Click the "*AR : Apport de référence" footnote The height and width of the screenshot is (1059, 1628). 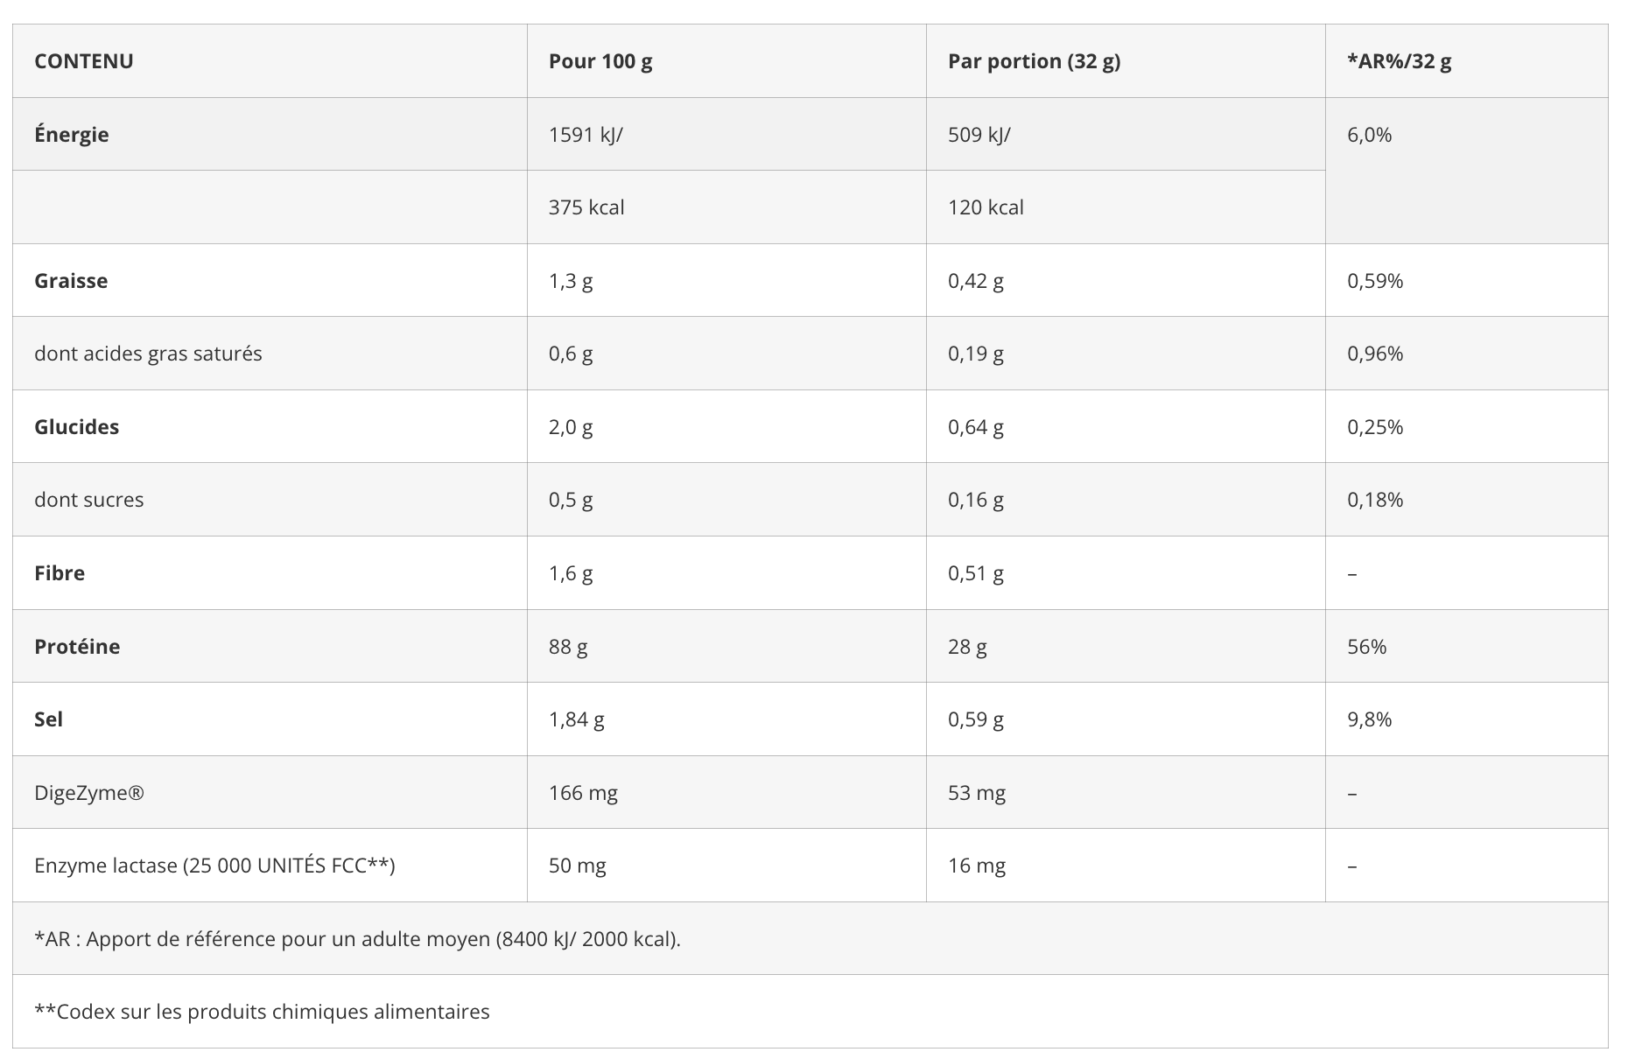tap(357, 939)
